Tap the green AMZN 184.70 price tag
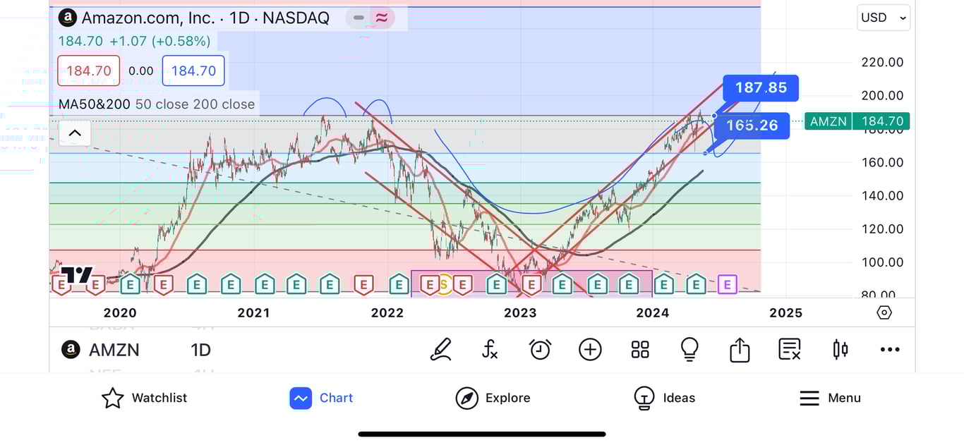This screenshot has height=445, width=964. [x=857, y=121]
